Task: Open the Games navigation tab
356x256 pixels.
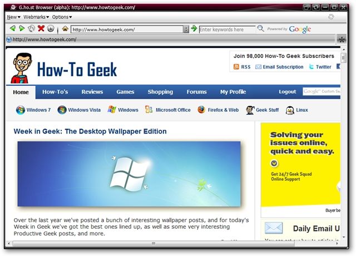Action: click(125, 92)
